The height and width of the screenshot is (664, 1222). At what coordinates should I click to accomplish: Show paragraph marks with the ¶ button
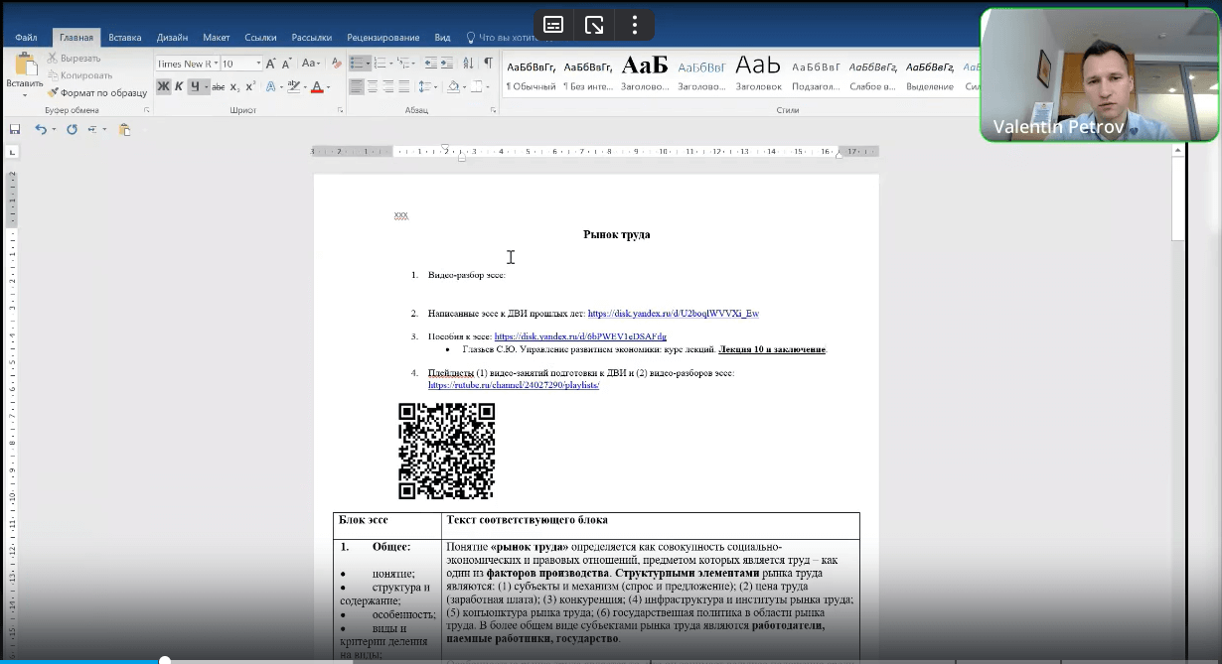click(x=488, y=64)
